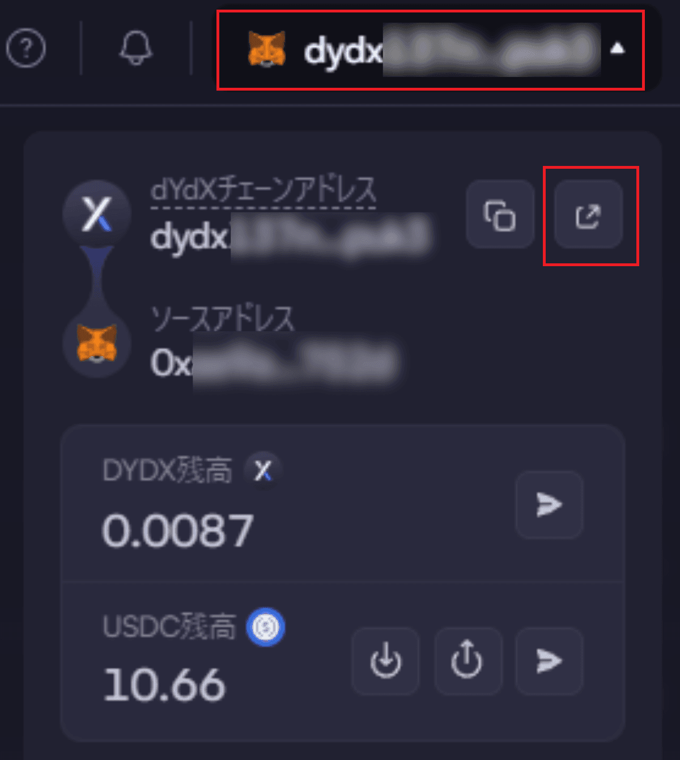Open dYdX address in block explorer
Image resolution: width=680 pixels, height=760 pixels.
[x=588, y=215]
